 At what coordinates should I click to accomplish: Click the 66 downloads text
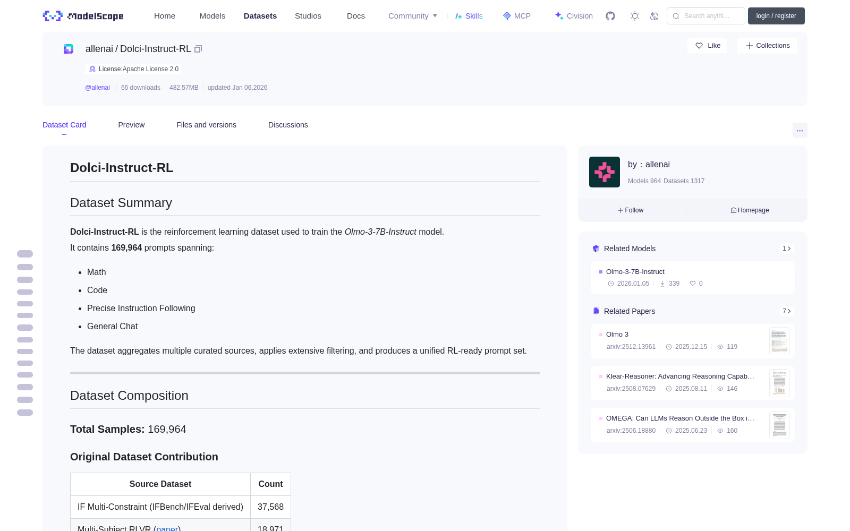tap(141, 88)
